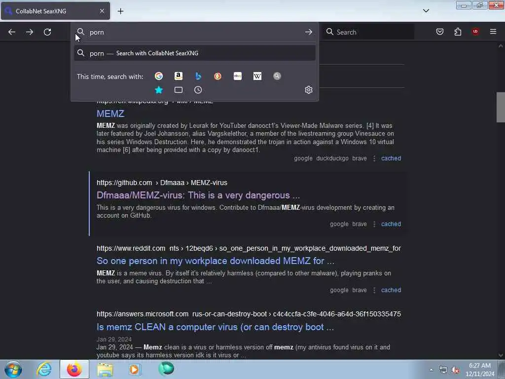The image size is (505, 379).
Task: Close the CollabNet SearXNG tab
Action: pos(102,11)
